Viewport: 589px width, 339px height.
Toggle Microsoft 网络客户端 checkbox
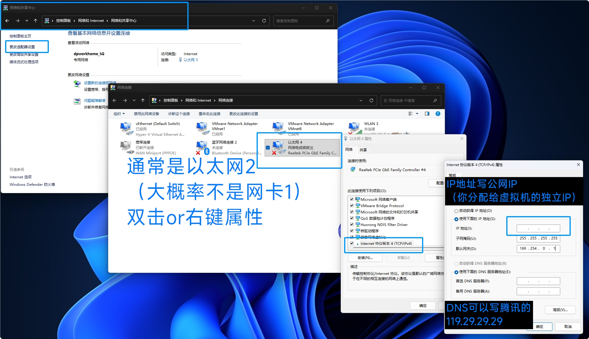(x=352, y=199)
